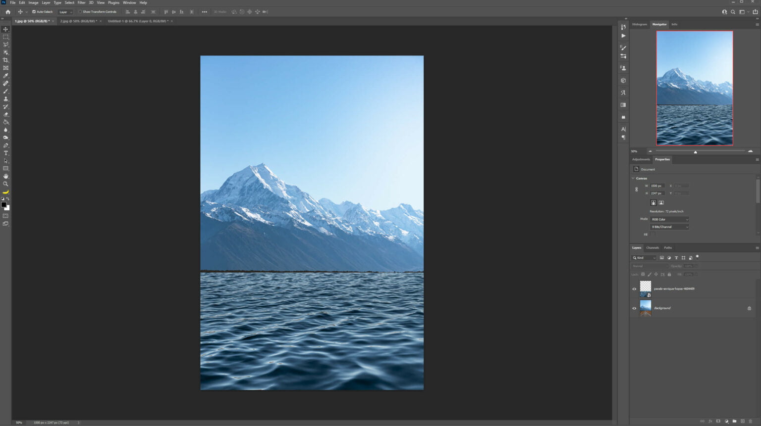
Task: Select the Blur tool
Action: tap(6, 130)
